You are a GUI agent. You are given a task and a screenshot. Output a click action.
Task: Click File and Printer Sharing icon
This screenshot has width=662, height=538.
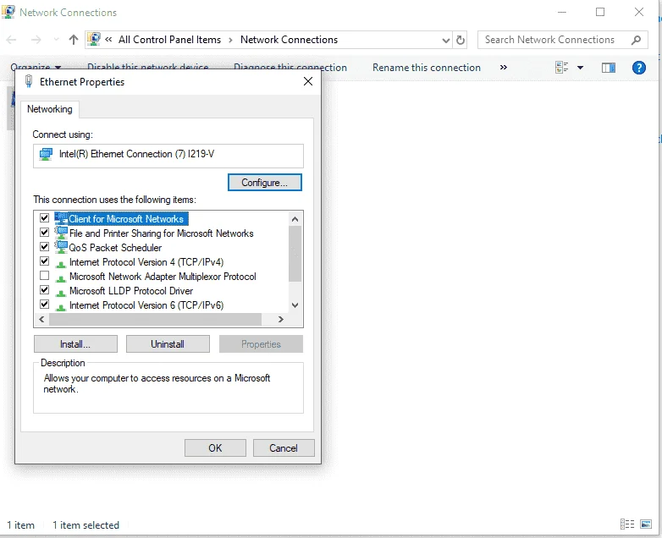point(61,233)
